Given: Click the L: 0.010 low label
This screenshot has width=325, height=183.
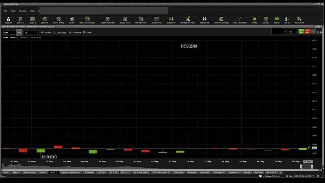Looking at the screenshot, I should pyautogui.click(x=49, y=157).
